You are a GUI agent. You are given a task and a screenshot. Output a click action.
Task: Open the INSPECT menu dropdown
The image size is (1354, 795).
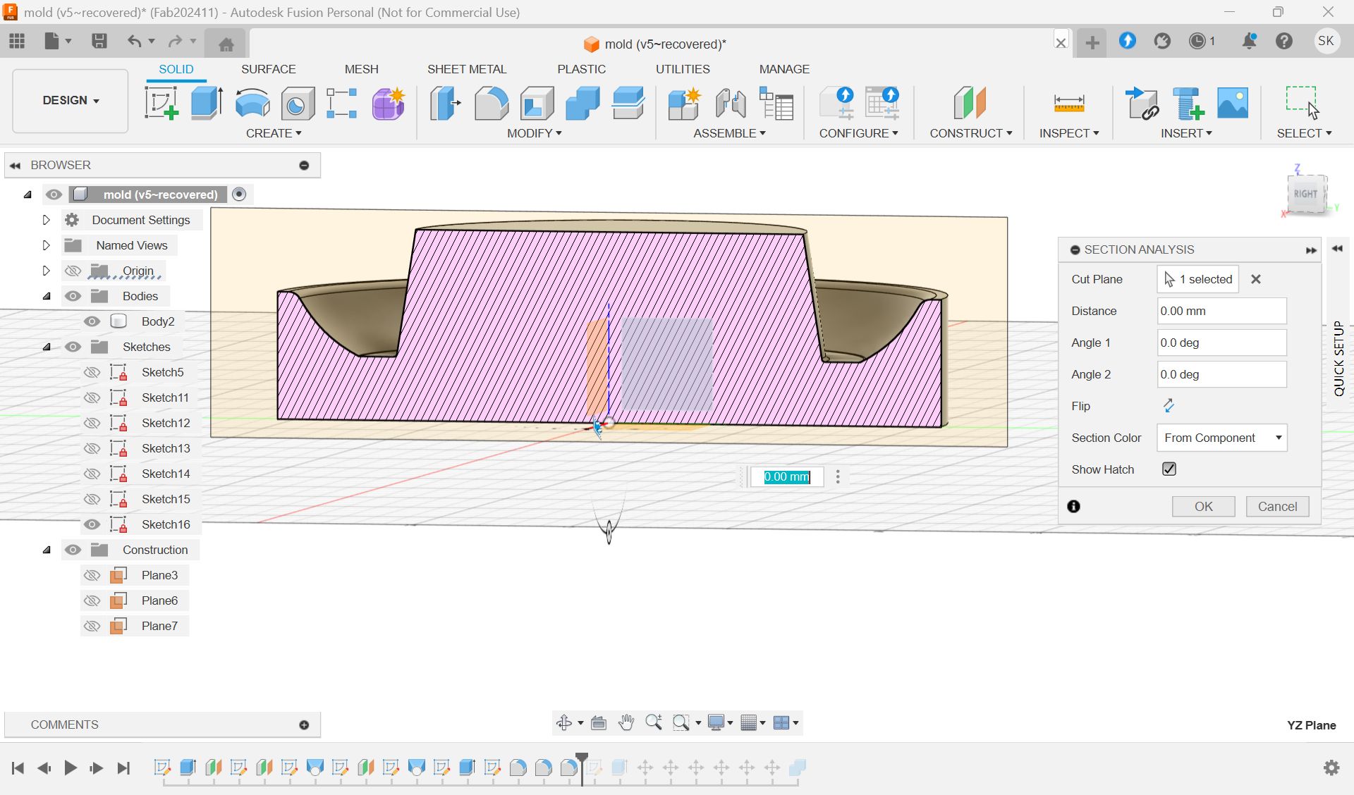[1068, 133]
